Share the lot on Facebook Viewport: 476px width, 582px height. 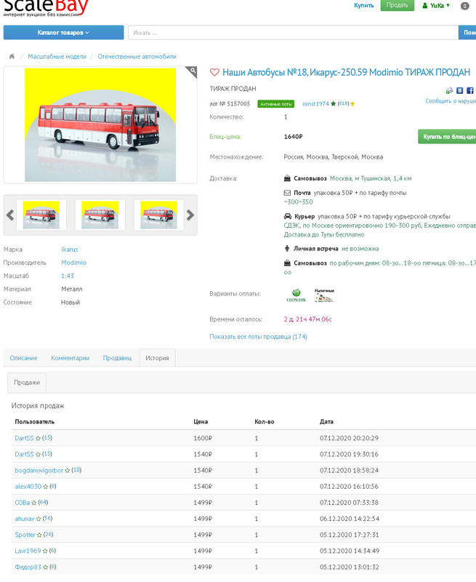click(x=469, y=90)
